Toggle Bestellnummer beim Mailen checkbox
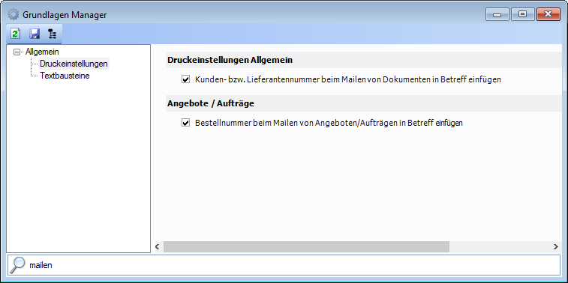Screen dimensions: 568x283 pos(186,123)
